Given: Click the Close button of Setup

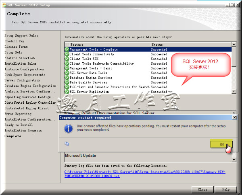Looking at the screenshot, I should point(202,189).
